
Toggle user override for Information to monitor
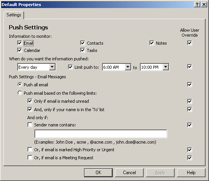190,43
